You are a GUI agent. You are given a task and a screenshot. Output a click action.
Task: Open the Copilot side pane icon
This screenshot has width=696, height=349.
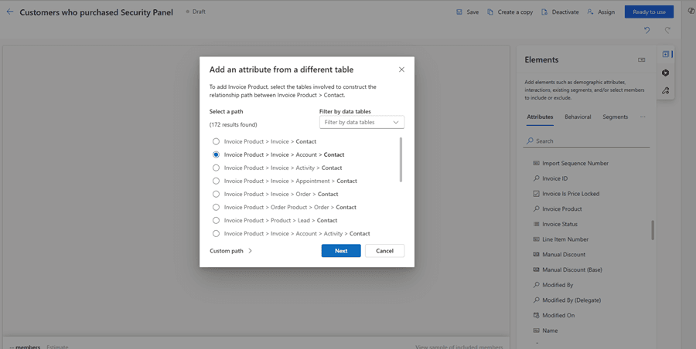click(x=691, y=12)
